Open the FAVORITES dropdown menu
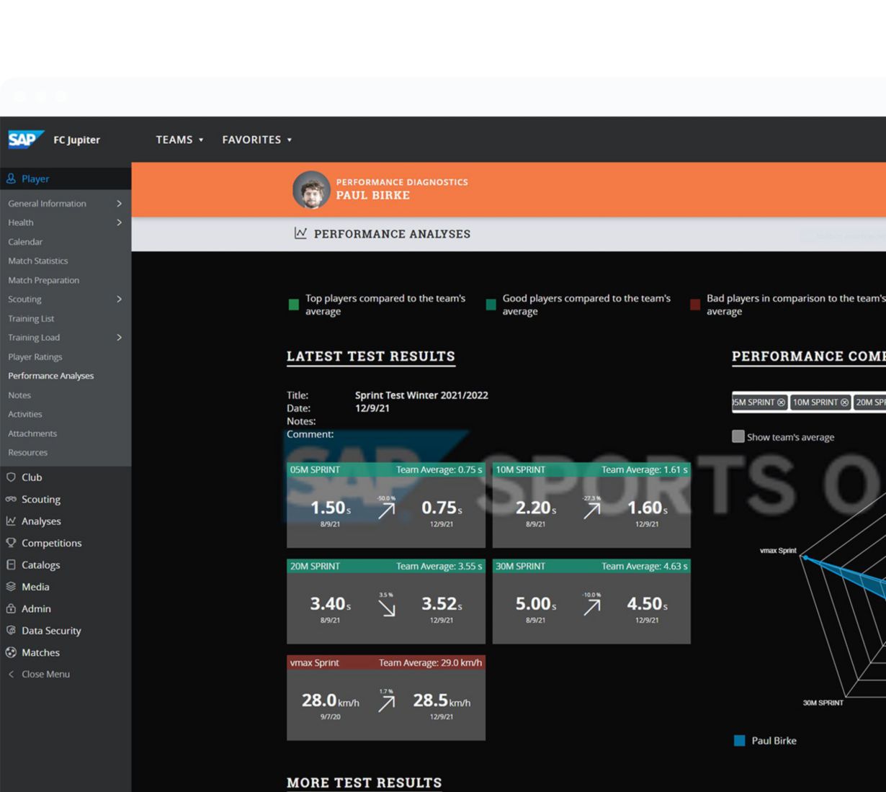The width and height of the screenshot is (886, 792). pos(256,140)
